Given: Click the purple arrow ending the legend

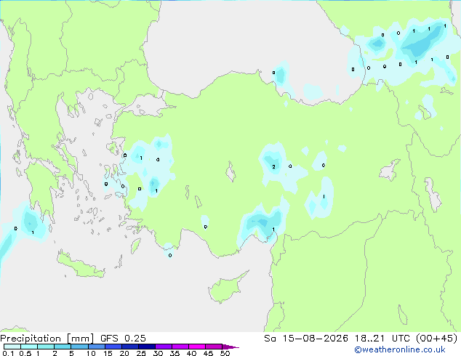Looking at the screenshot, I should [230, 347].
